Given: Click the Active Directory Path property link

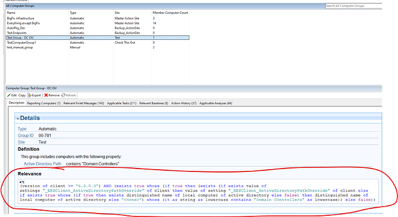Looking at the screenshot, I should coord(43,164).
